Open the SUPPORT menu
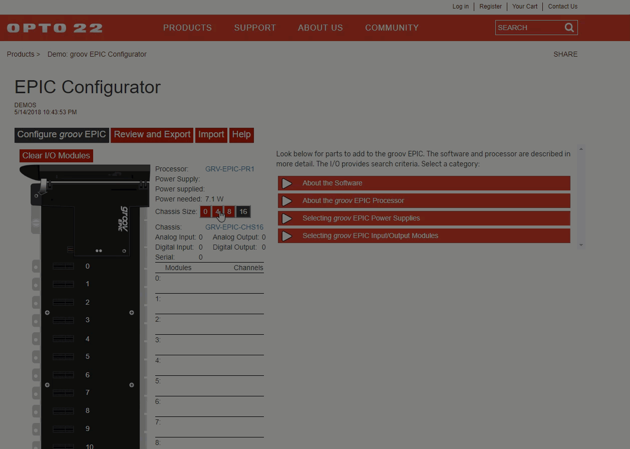This screenshot has width=630, height=449. 255,28
